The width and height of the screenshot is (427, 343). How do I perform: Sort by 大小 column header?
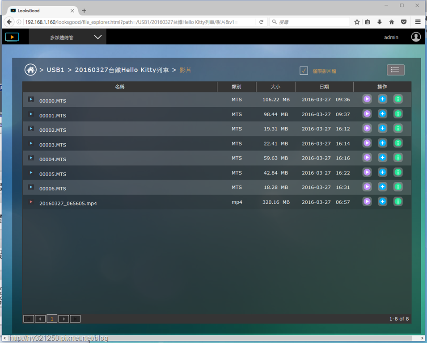coord(275,87)
